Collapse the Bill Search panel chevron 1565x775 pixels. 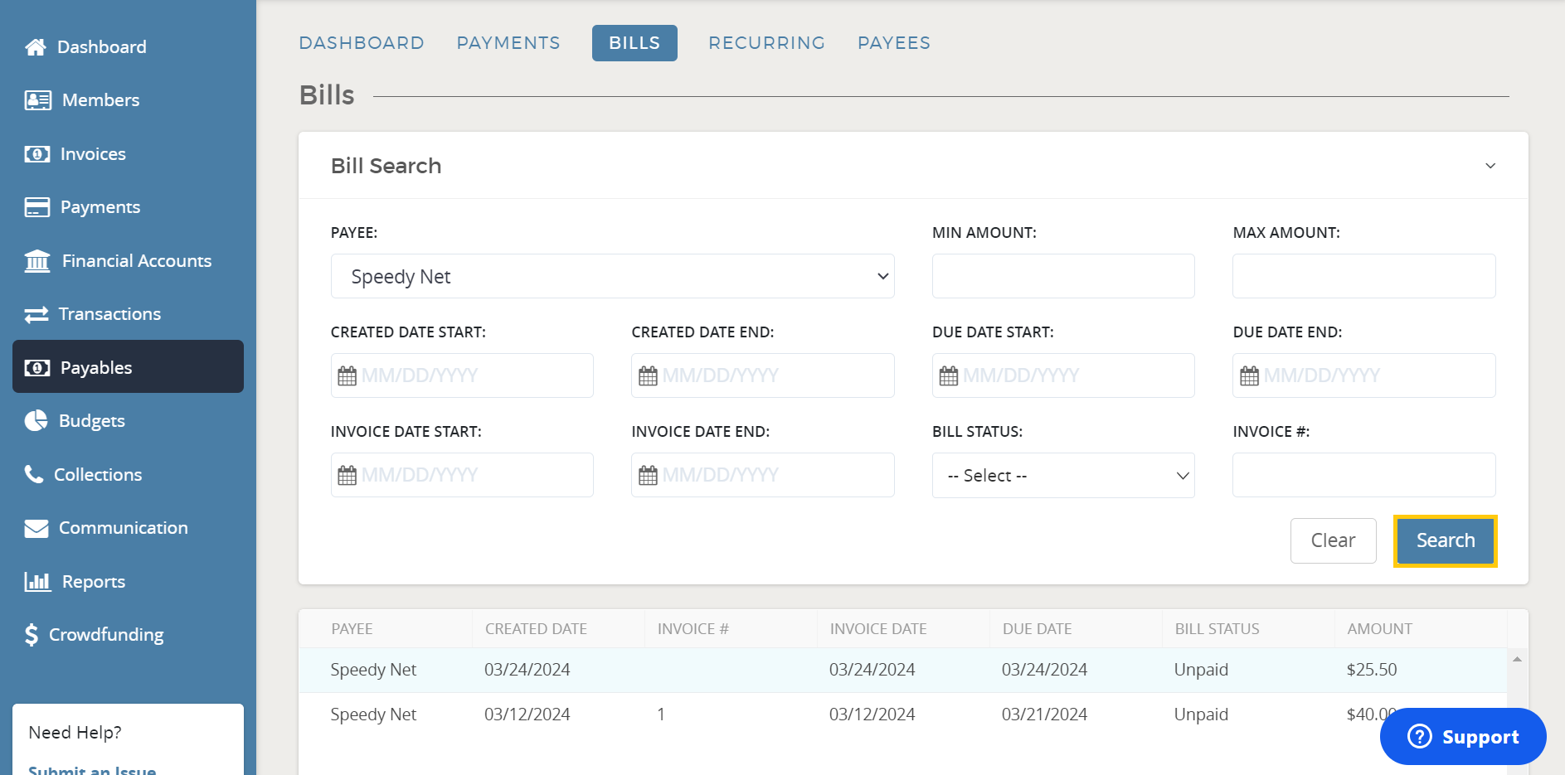(x=1490, y=166)
